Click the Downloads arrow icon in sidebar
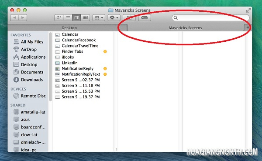 (16, 80)
